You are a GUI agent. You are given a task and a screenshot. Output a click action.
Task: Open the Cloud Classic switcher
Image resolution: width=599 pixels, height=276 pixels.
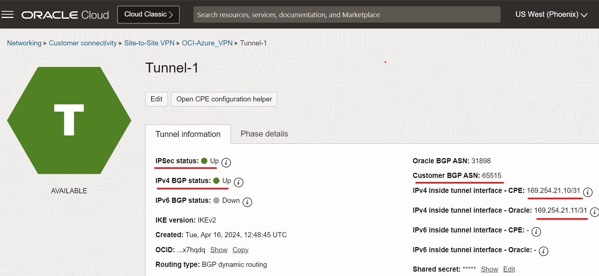coord(148,15)
